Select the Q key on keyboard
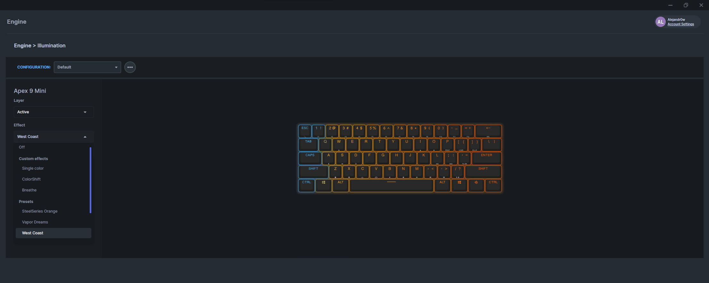The image size is (709, 283). pos(325,145)
